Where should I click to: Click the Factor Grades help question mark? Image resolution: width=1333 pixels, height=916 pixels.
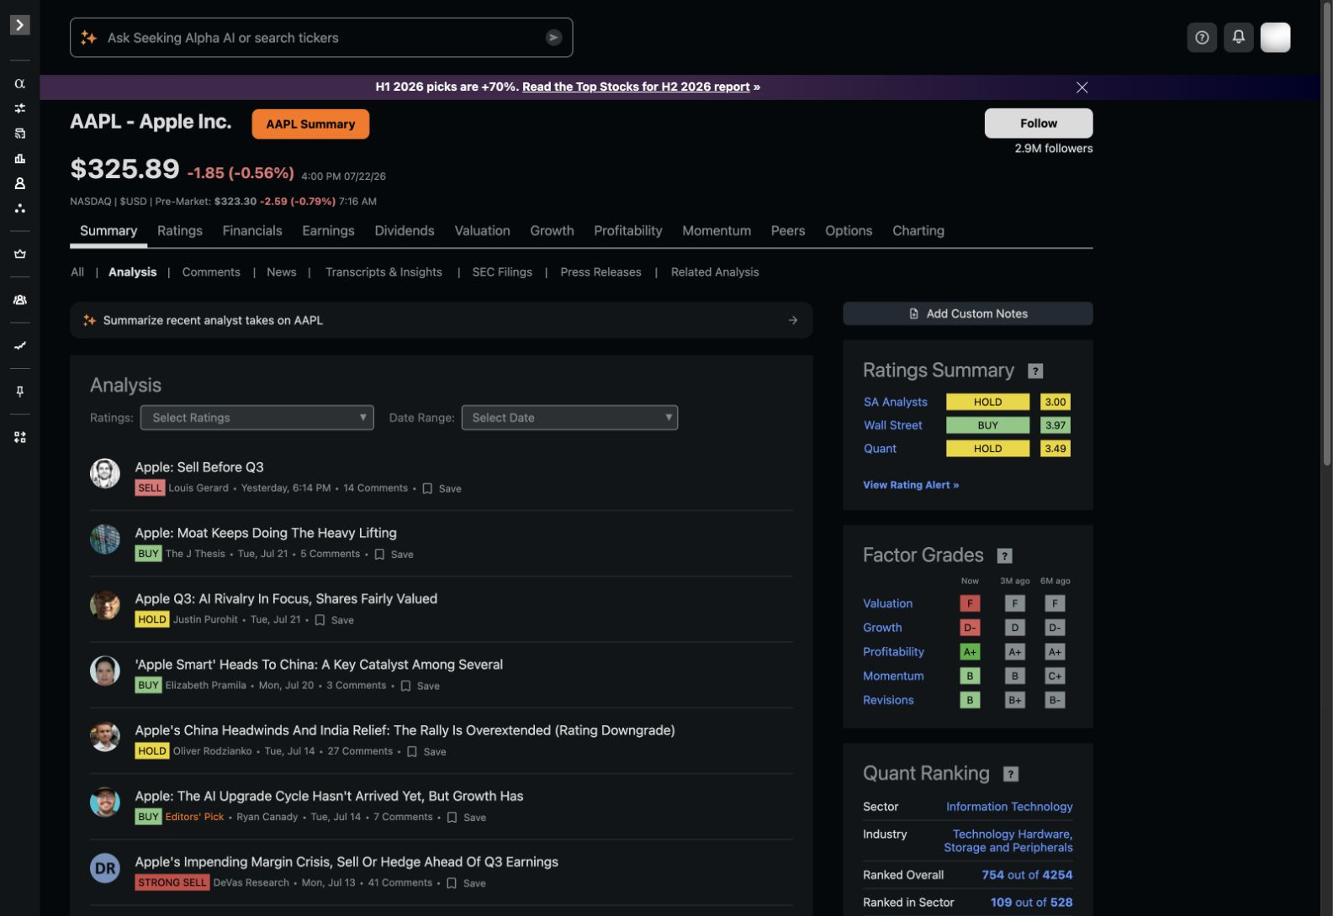[1004, 556]
